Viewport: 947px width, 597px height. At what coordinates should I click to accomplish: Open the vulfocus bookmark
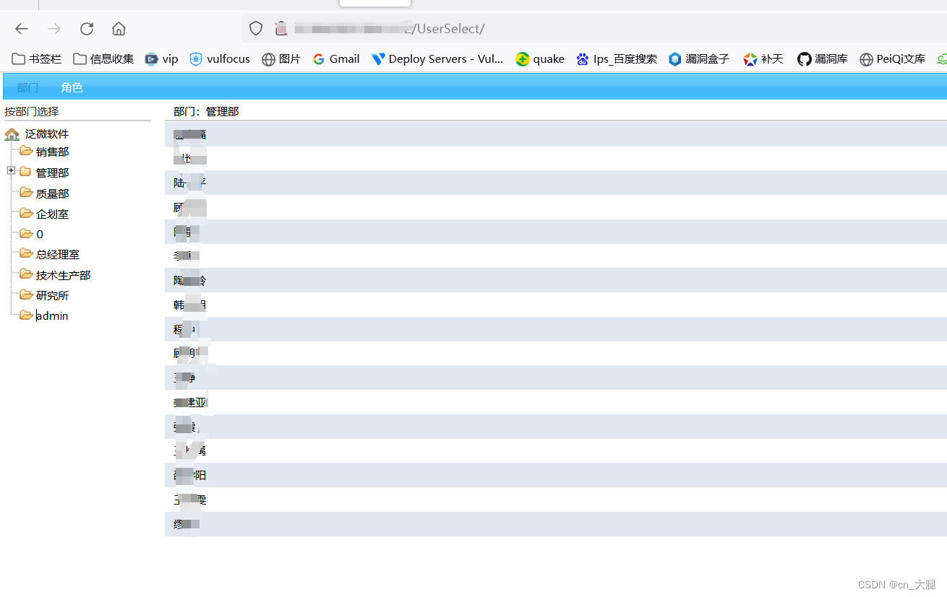point(220,59)
